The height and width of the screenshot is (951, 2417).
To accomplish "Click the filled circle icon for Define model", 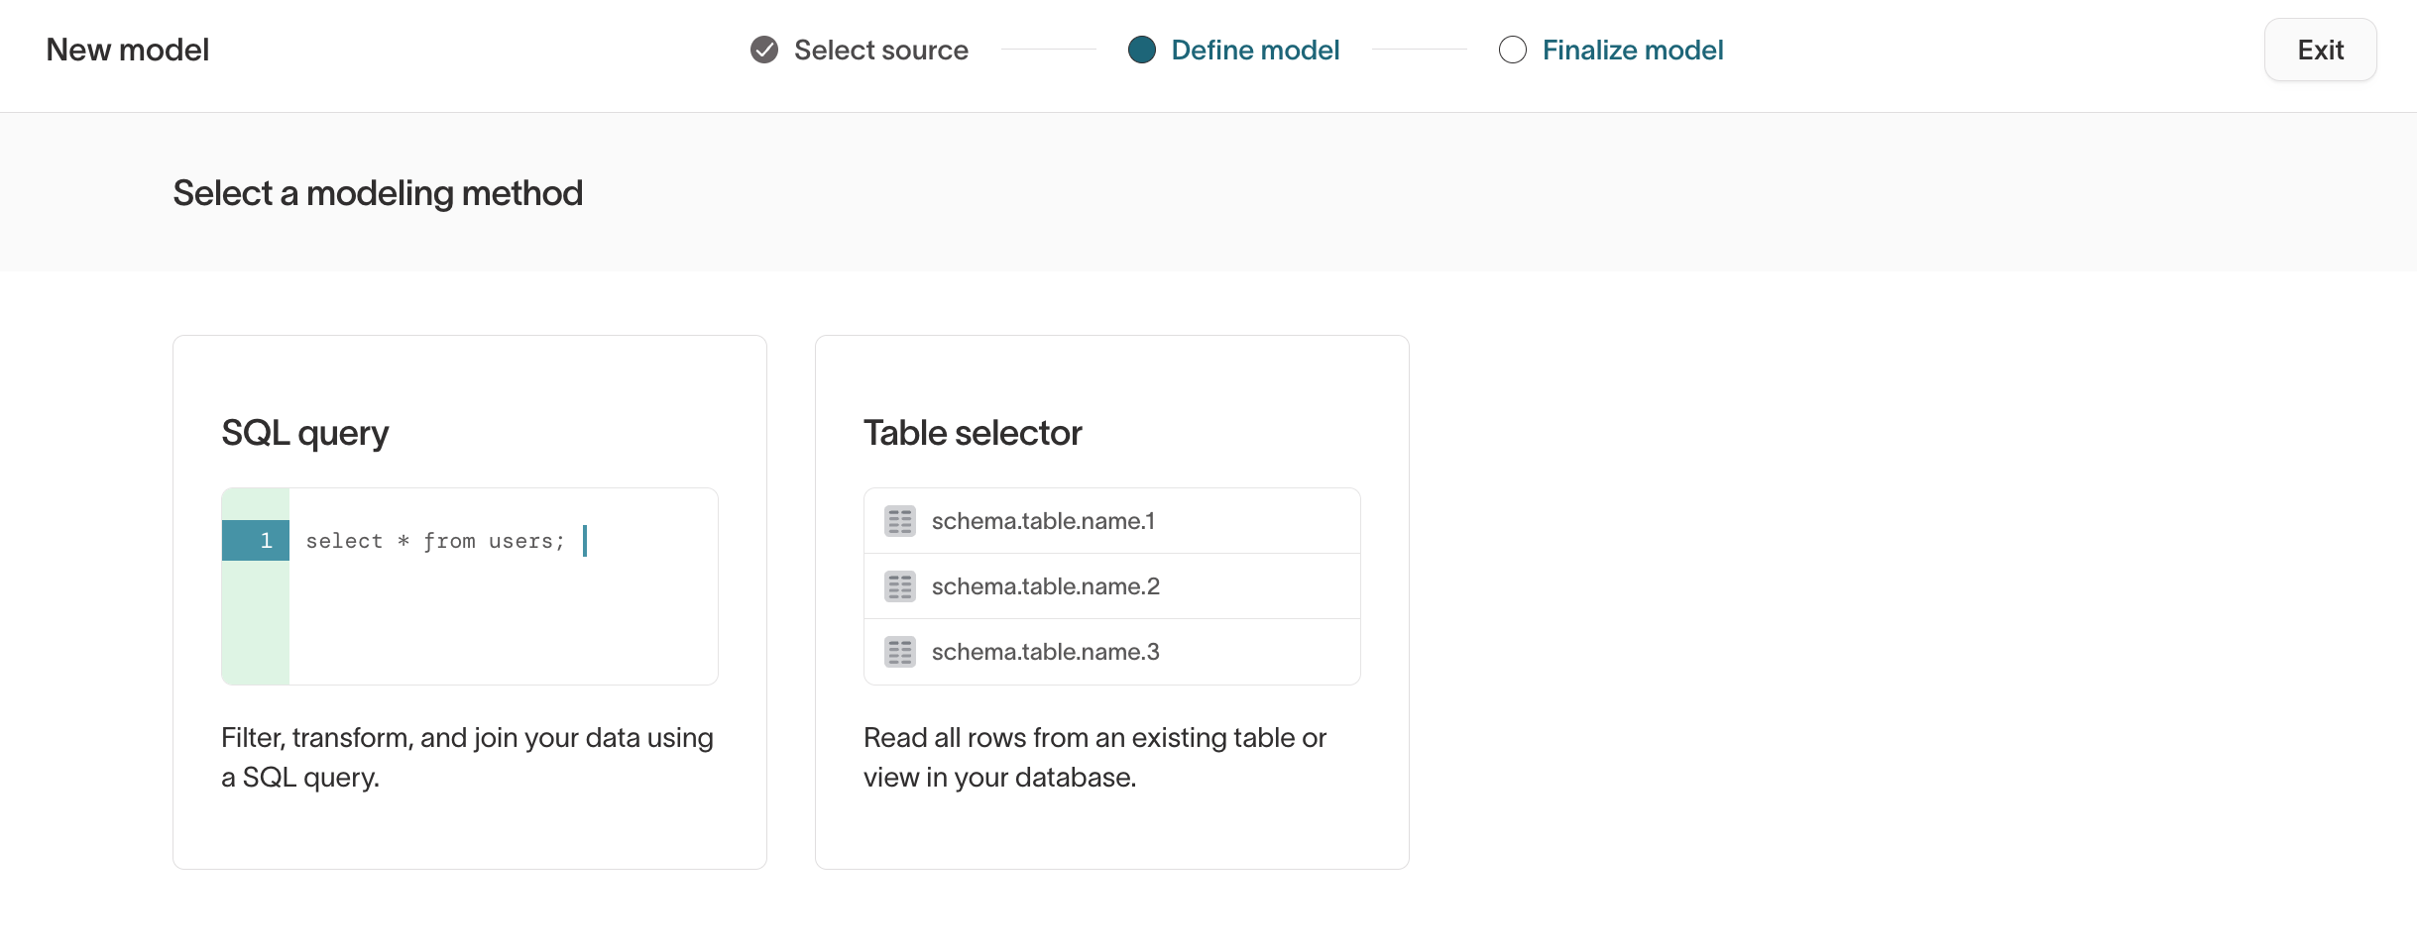I will (x=1142, y=50).
